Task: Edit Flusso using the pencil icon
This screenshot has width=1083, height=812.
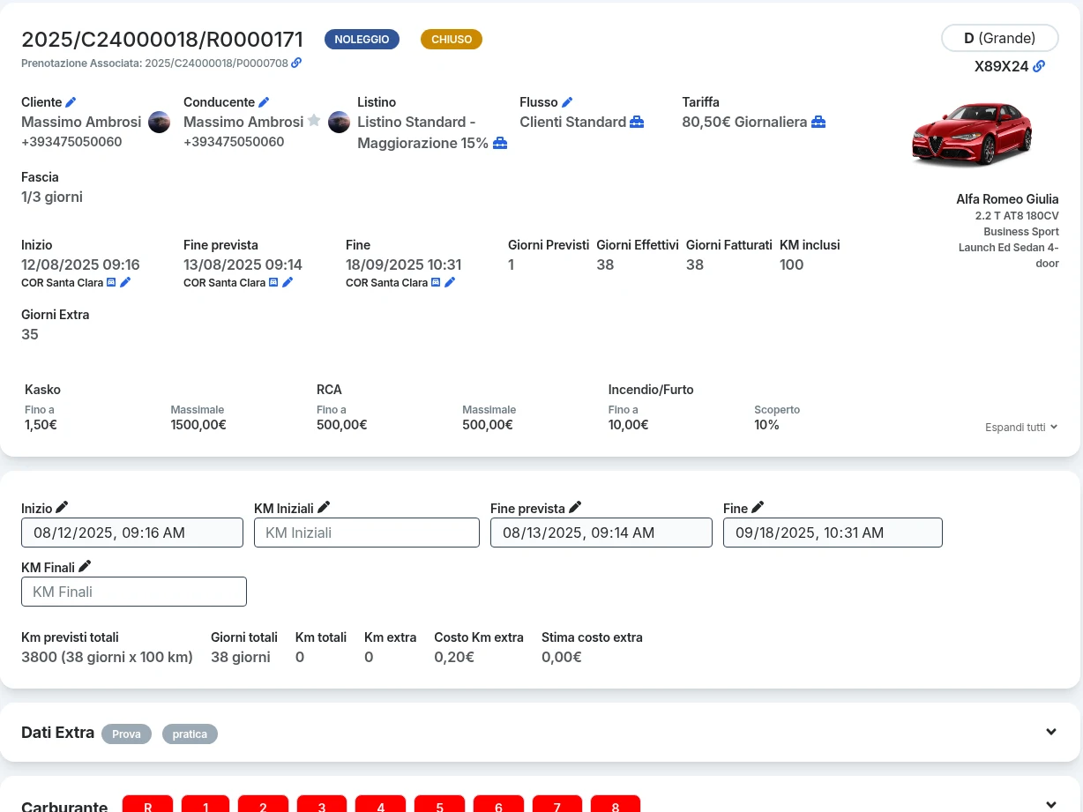Action: [567, 102]
